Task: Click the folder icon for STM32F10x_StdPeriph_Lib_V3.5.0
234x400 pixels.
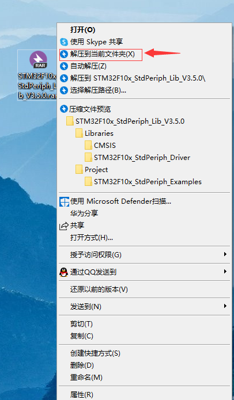Action: point(70,121)
